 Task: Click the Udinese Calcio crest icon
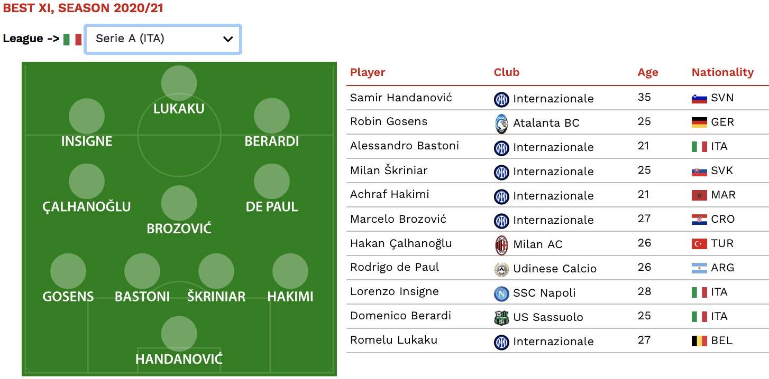(501, 269)
